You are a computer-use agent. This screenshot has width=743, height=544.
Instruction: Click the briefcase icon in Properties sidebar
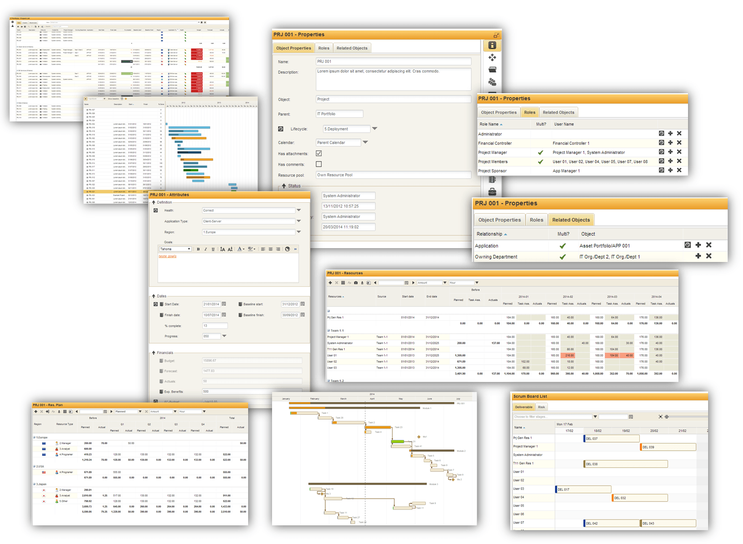click(492, 192)
